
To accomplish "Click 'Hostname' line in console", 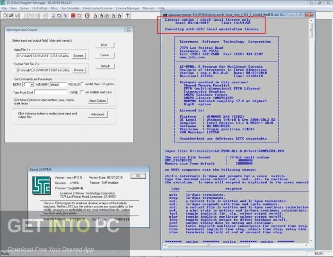I will [204, 126].
